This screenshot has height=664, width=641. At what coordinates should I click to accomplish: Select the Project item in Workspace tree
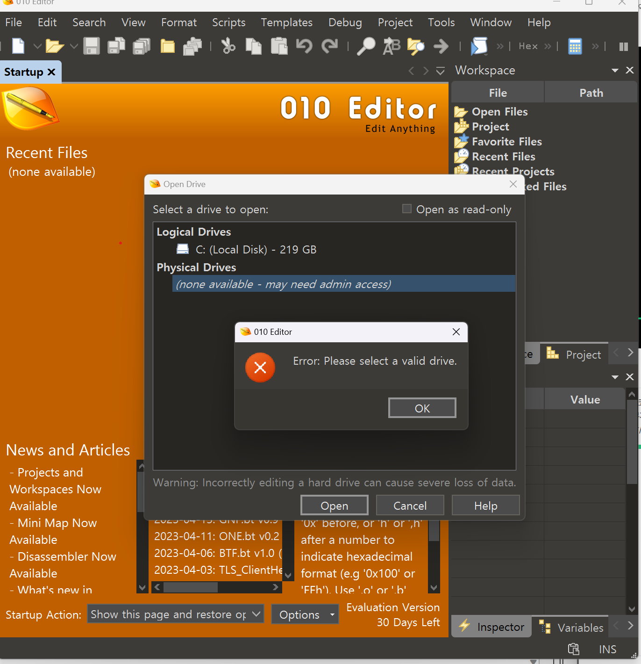[x=481, y=127]
